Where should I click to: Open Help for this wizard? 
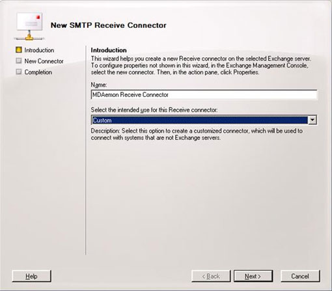[x=31, y=276]
